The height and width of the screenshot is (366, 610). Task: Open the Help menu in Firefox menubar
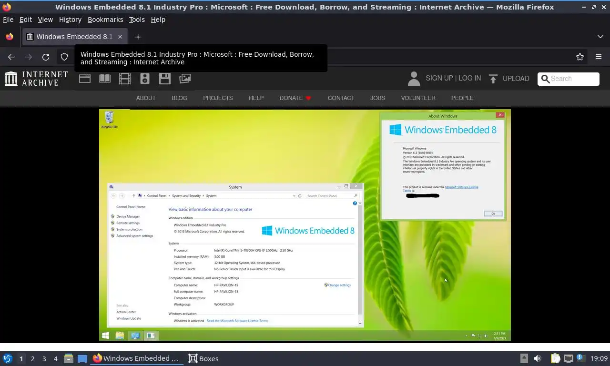[x=158, y=20]
